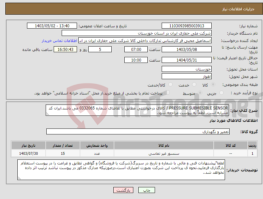Click the delivery city field اهواز

point(187,77)
